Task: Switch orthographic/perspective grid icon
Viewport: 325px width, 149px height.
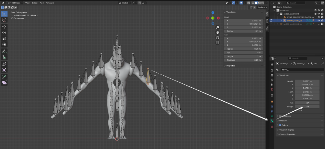Action: pos(217,43)
